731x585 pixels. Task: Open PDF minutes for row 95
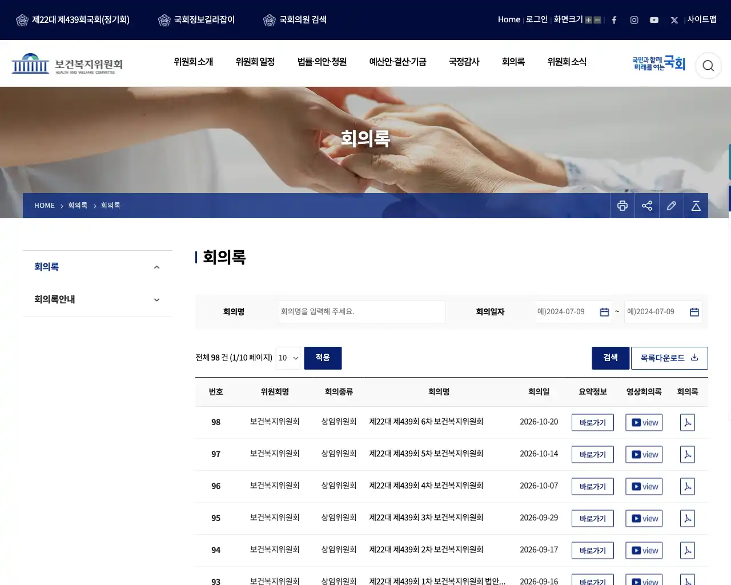pos(688,519)
